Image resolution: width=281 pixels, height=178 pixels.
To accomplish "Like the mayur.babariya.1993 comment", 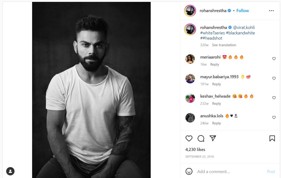I will coord(274,78).
